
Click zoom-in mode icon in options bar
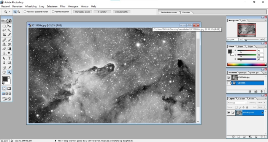tap(15, 12)
